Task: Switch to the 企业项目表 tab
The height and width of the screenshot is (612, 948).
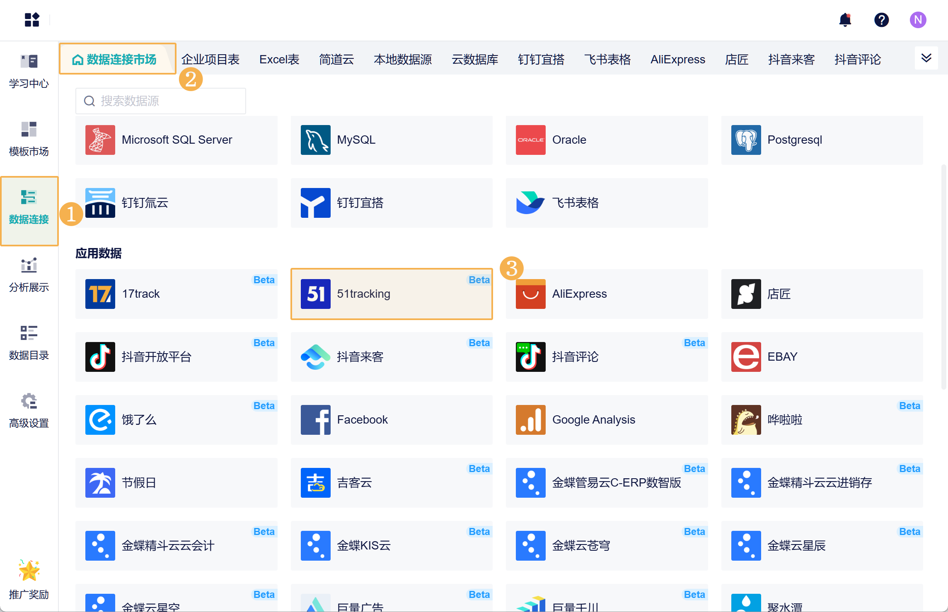Action: pos(210,59)
